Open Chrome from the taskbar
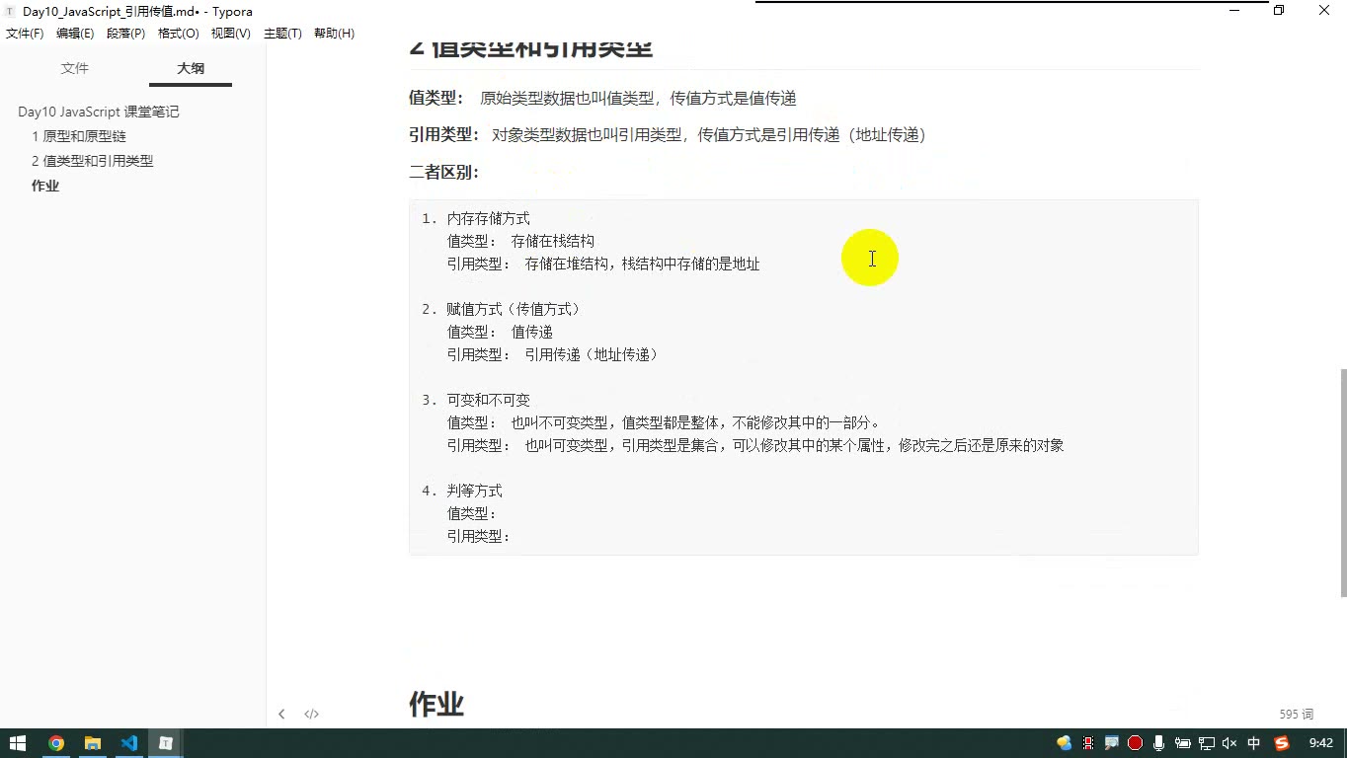1347x758 pixels. [x=56, y=743]
